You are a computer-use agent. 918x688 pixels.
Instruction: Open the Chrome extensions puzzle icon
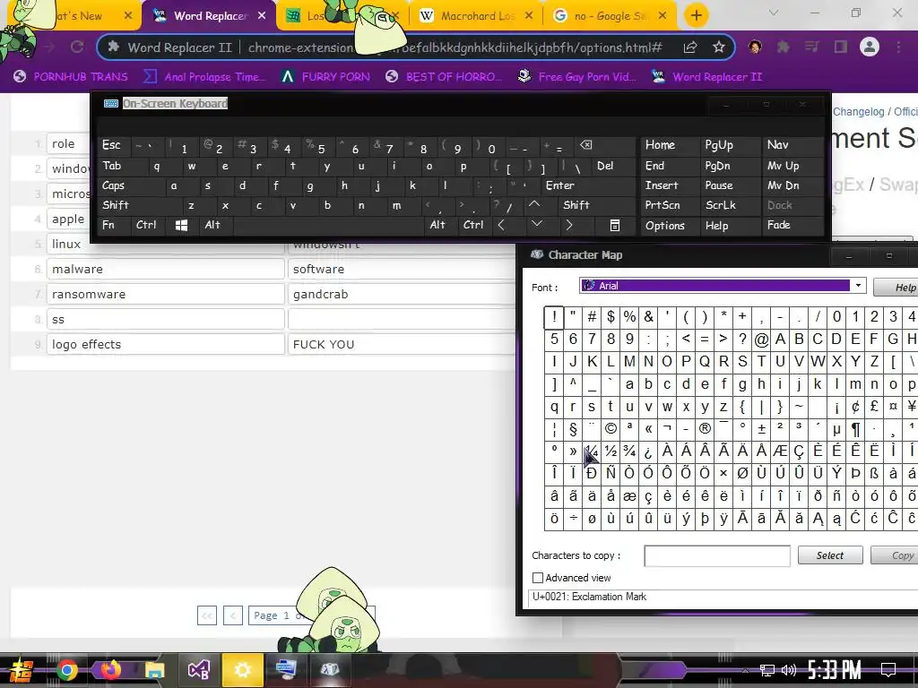tap(784, 47)
